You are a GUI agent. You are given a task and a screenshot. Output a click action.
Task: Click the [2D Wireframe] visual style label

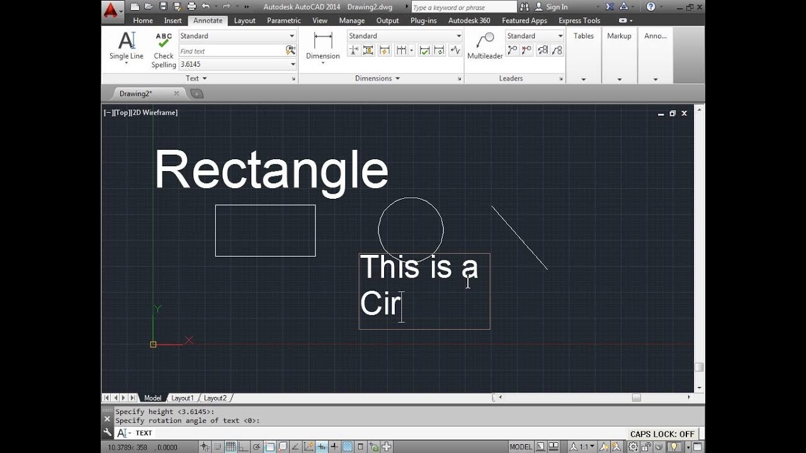click(154, 113)
